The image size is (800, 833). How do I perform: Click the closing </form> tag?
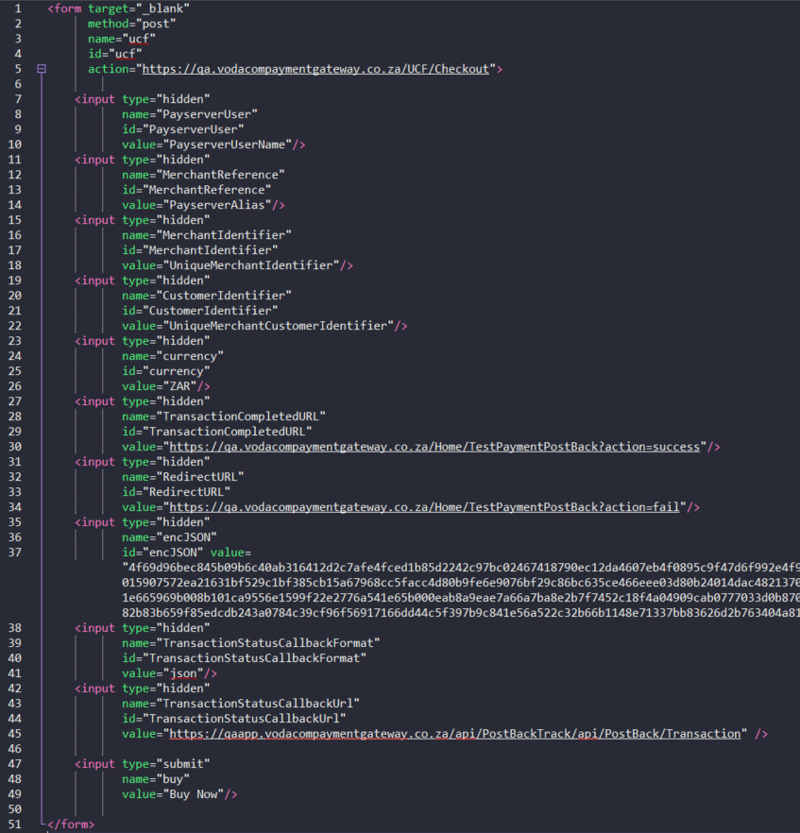pyautogui.click(x=71, y=824)
